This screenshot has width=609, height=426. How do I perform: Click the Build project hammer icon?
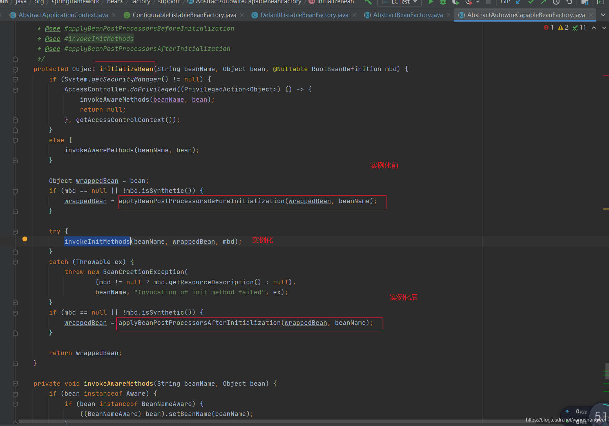tap(368, 2)
